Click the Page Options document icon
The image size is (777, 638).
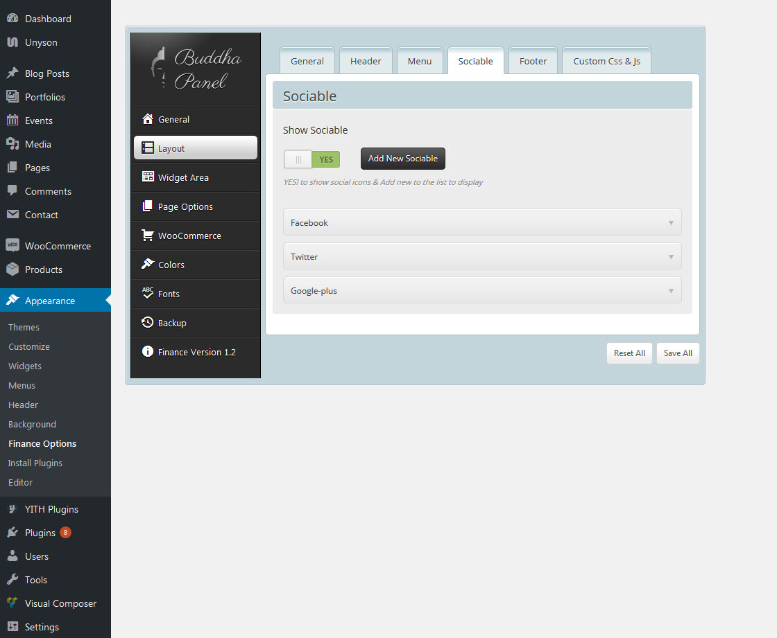(x=148, y=206)
